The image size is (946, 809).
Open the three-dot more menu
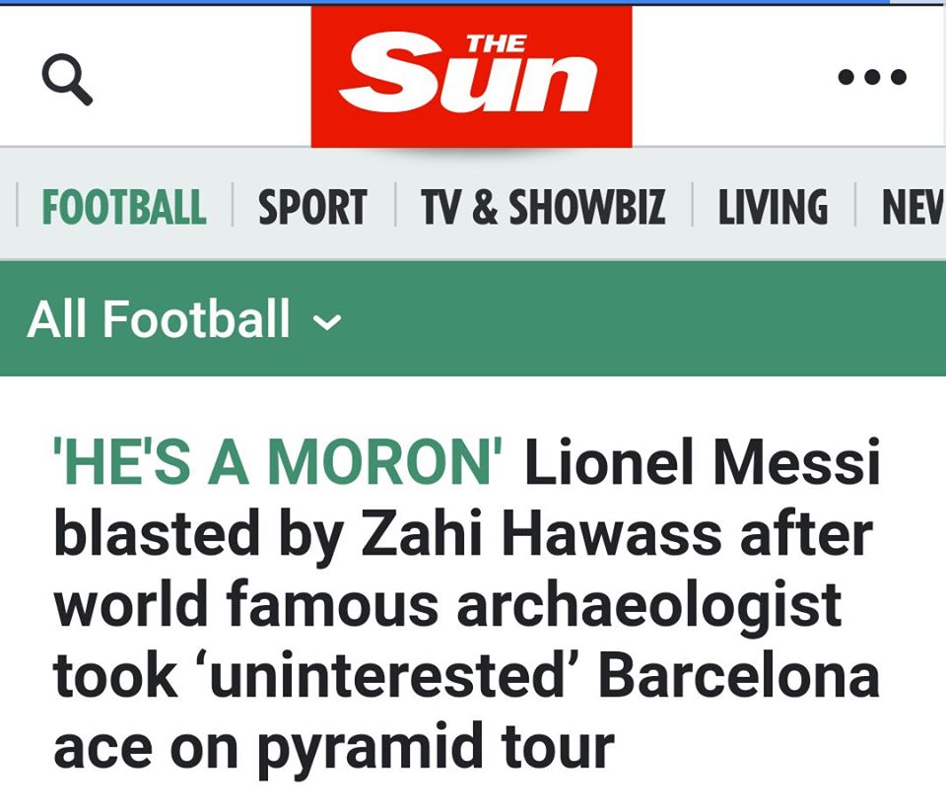(871, 77)
